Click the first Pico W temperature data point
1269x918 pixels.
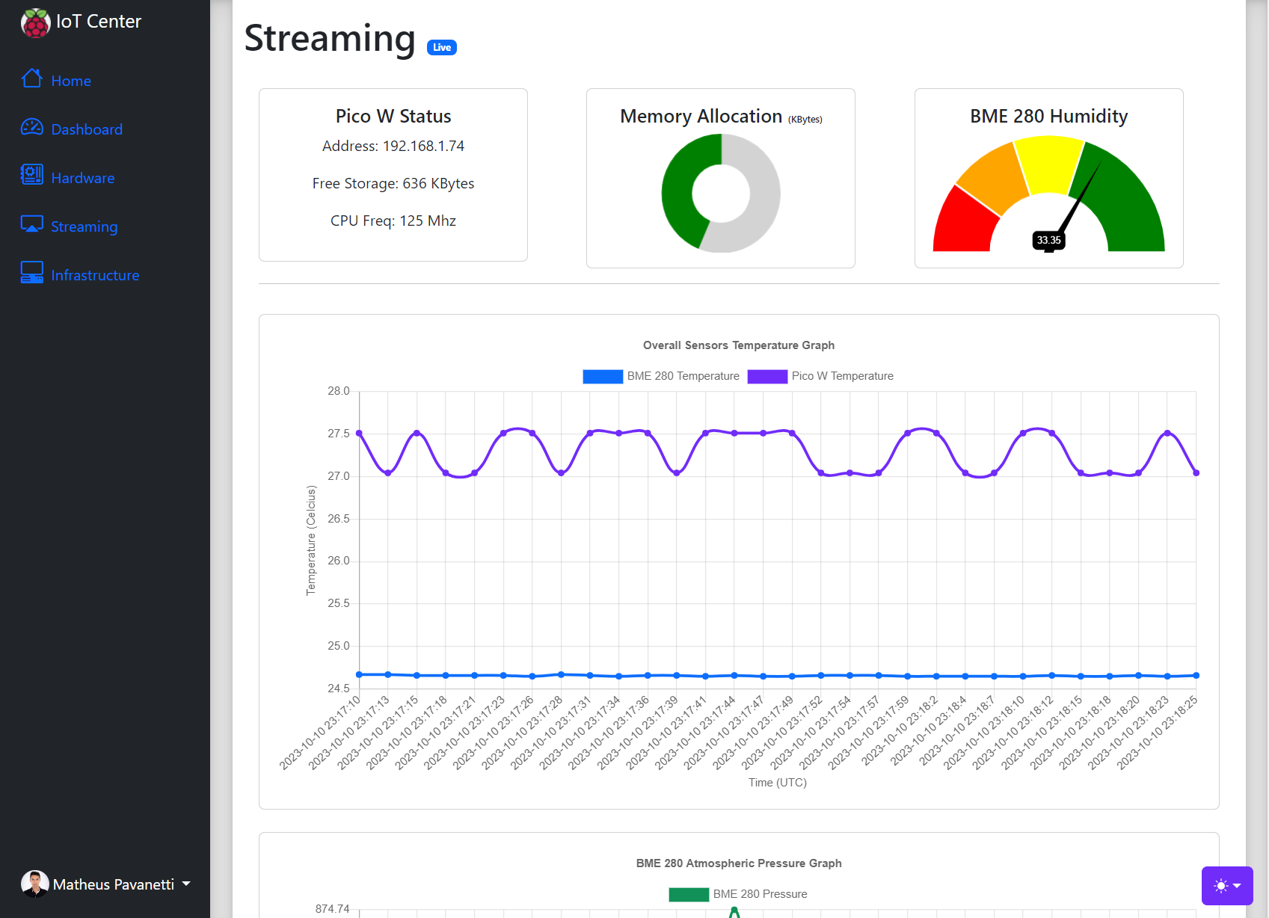pyautogui.click(x=359, y=434)
